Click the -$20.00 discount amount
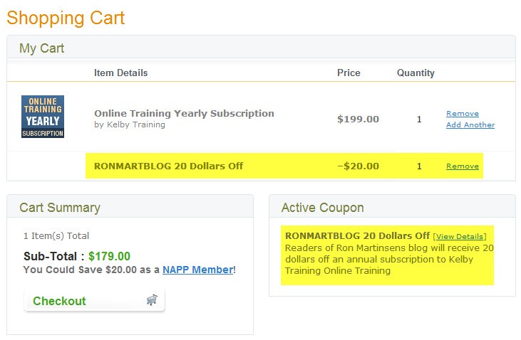 [358, 166]
